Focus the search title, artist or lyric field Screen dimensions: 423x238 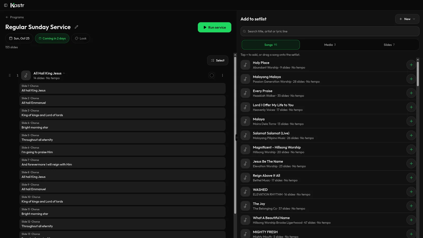point(330,31)
